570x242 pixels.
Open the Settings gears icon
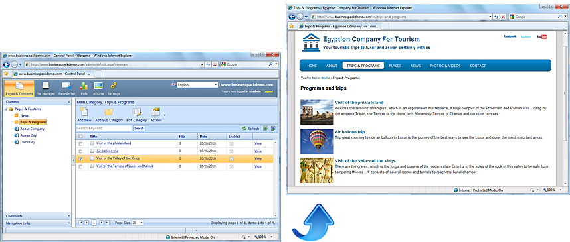(x=114, y=86)
